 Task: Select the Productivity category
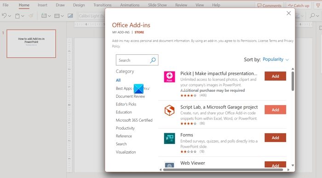click(125, 128)
